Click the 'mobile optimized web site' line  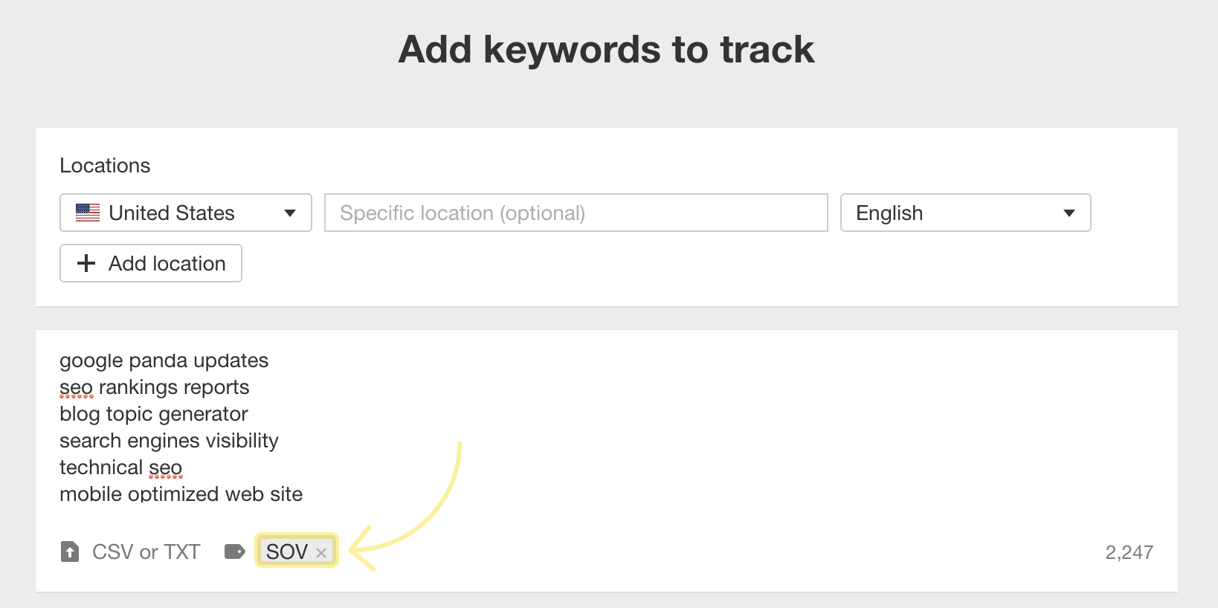(181, 494)
